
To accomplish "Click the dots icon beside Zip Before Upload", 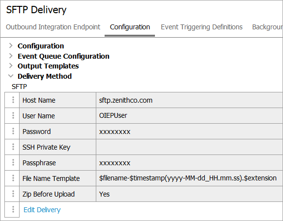I will pos(13,194).
